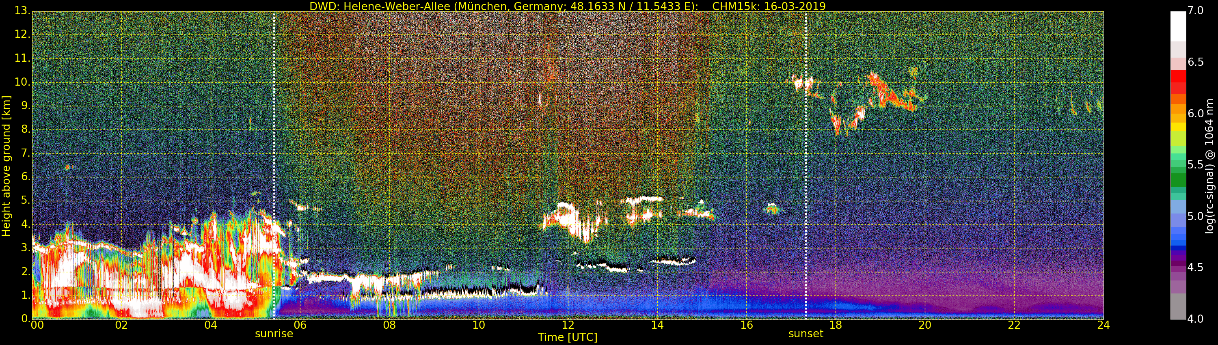Click the 'log(rc-signal) @ 1064 nm' colorbar label

pyautogui.click(x=1209, y=166)
